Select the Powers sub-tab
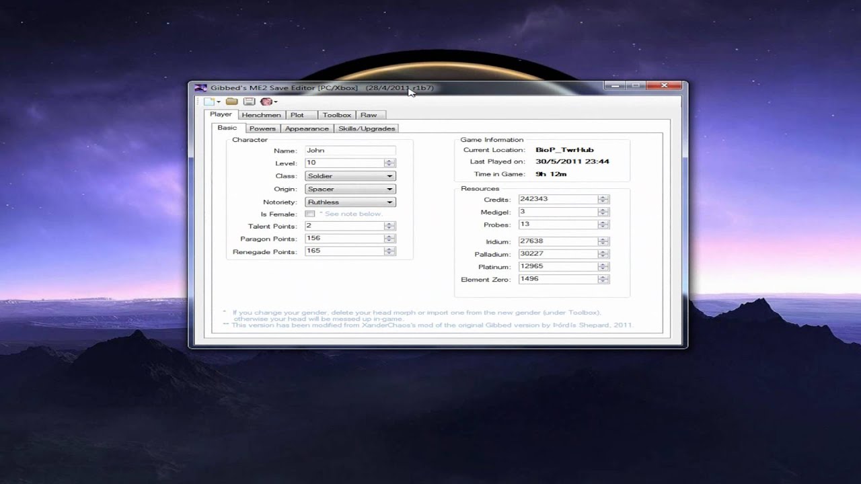The width and height of the screenshot is (861, 484). click(262, 128)
